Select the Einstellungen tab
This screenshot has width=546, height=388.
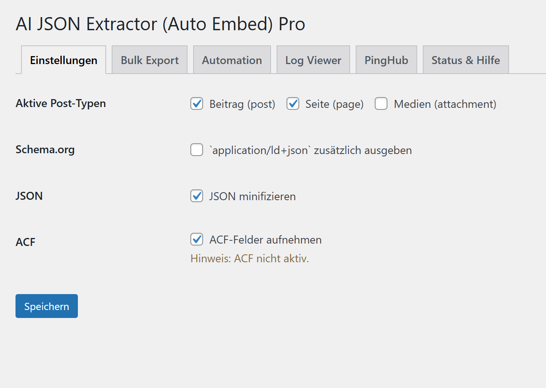[64, 60]
